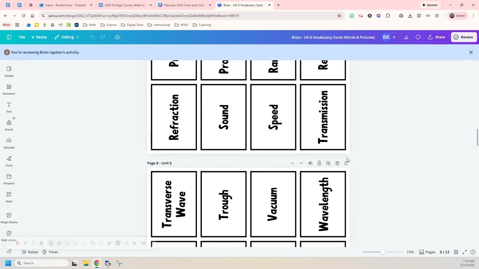Viewport: 479px width, 269px height.
Task: Select the Refraction vocabulary card
Action: [x=174, y=117]
